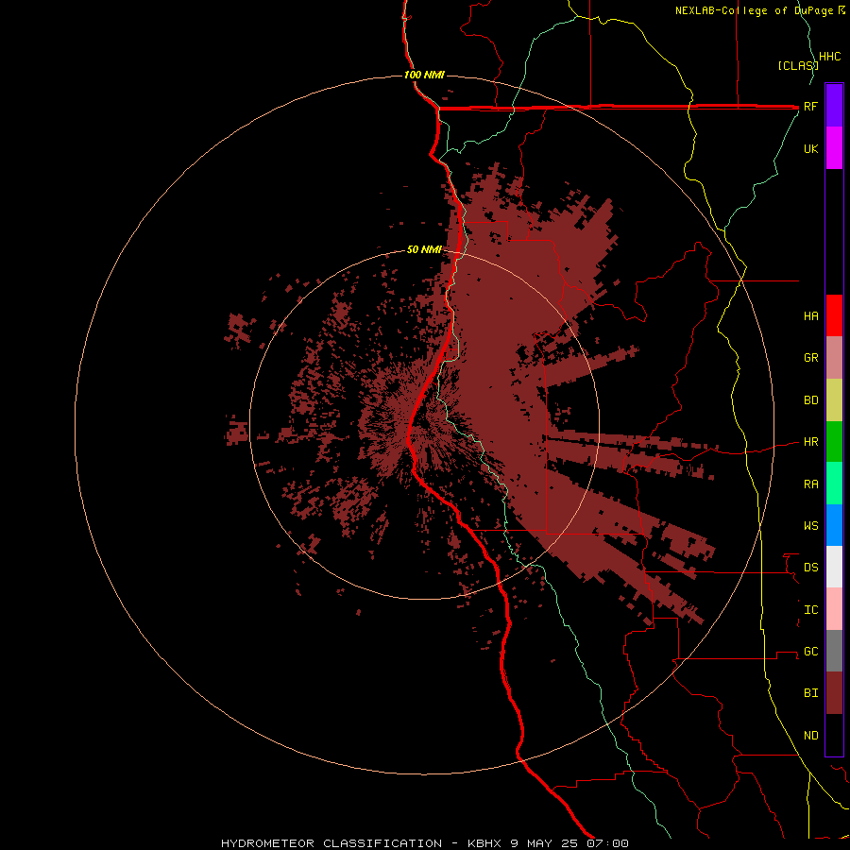Click the 100 NMI range ring label
This screenshot has height=850, width=850.
(424, 75)
